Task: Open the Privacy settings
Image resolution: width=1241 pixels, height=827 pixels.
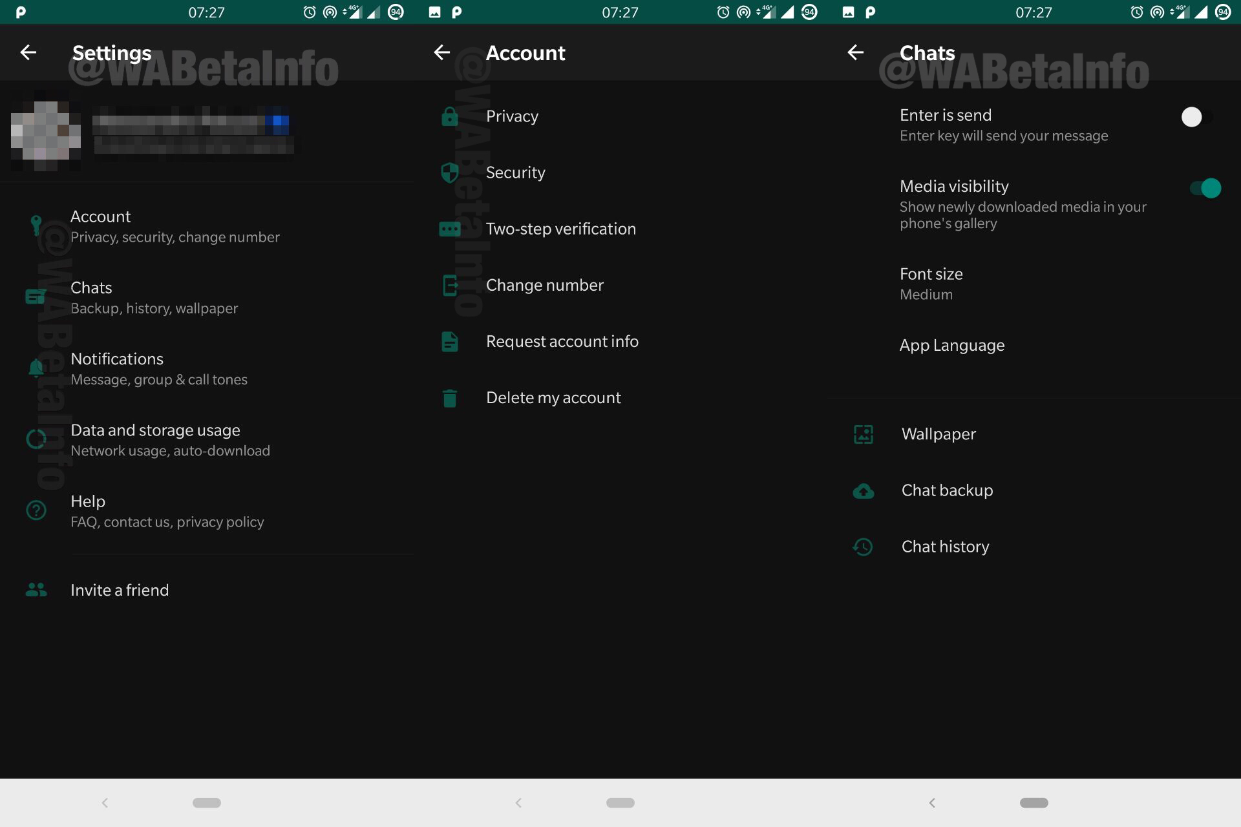Action: (511, 116)
